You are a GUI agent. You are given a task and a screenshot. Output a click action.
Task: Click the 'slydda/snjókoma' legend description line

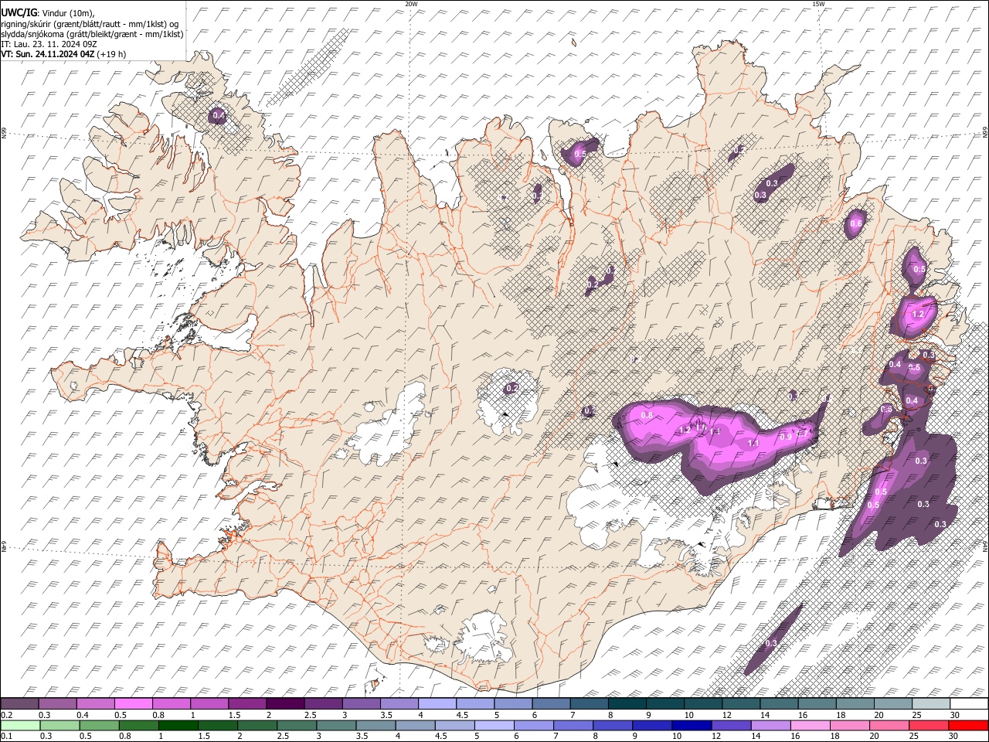click(x=92, y=34)
